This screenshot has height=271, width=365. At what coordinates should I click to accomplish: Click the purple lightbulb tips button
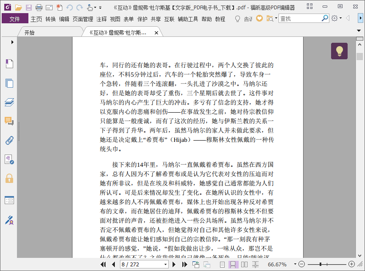pos(340,51)
